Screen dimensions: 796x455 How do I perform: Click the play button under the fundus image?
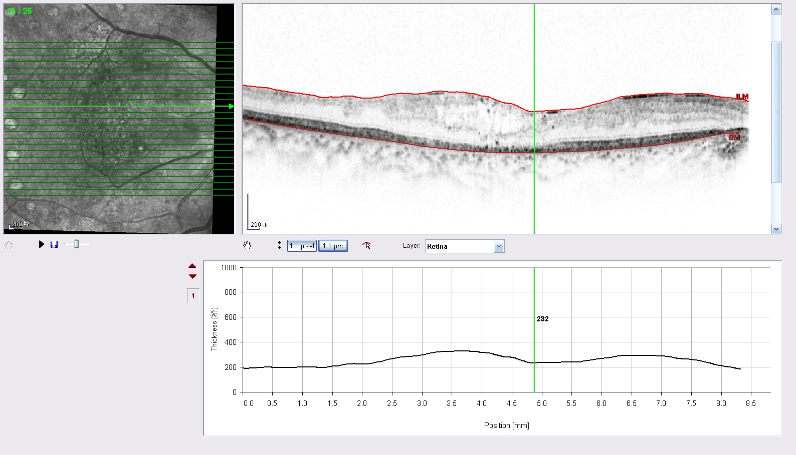pos(42,244)
